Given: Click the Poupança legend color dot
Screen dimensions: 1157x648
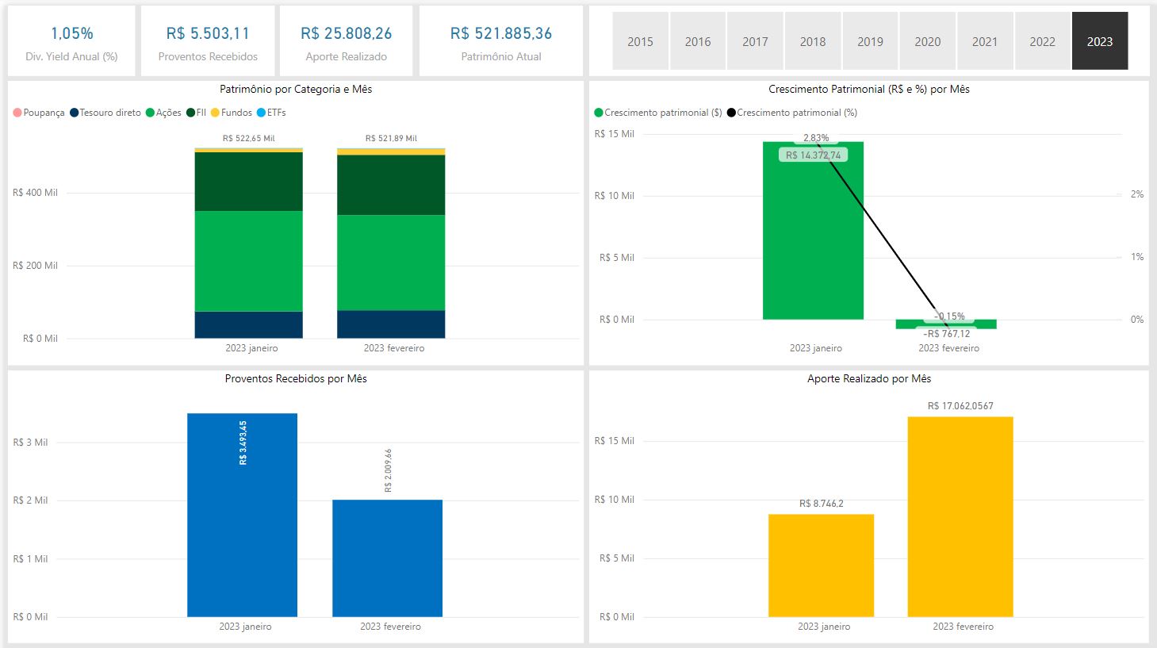Looking at the screenshot, I should (17, 113).
